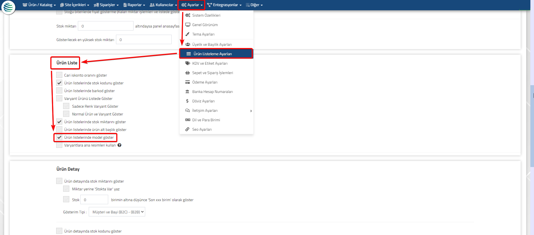Check Ürün detayında stok kodunu göster
534x235 pixels.
(59, 231)
